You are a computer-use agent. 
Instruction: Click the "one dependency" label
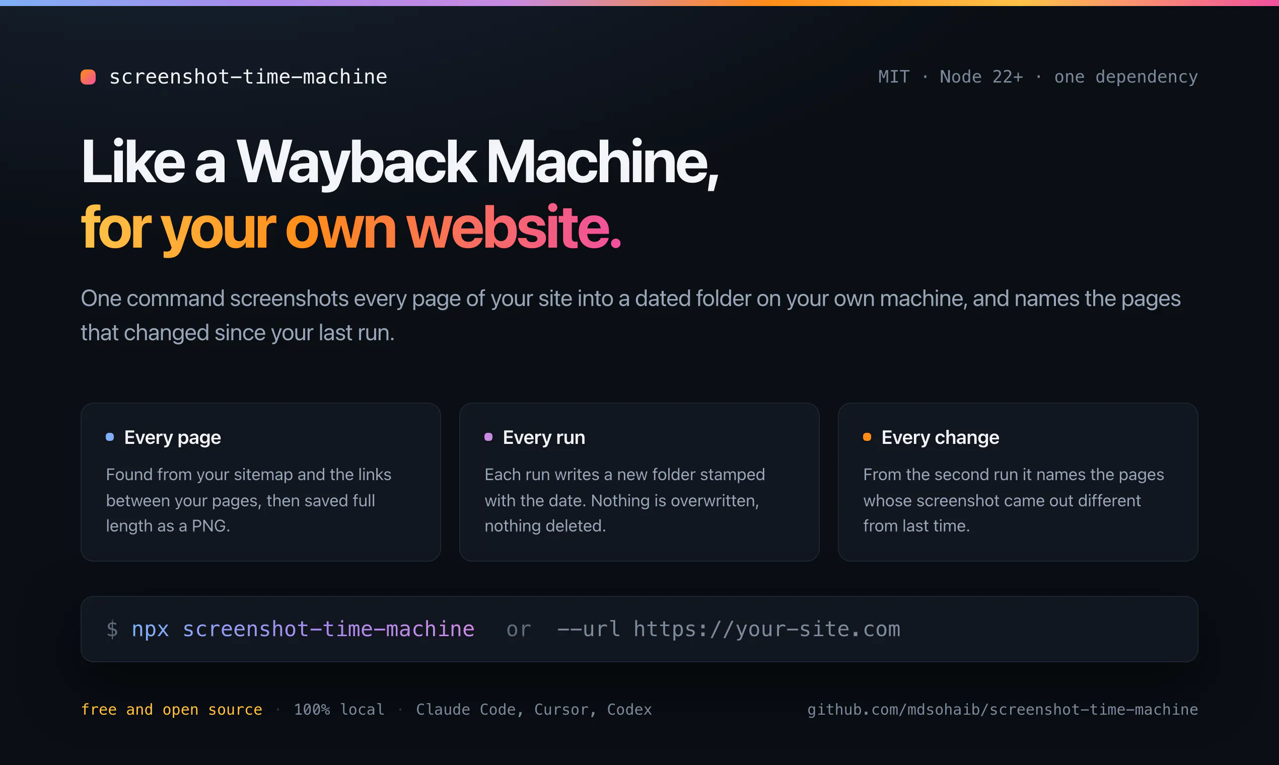tap(1126, 77)
